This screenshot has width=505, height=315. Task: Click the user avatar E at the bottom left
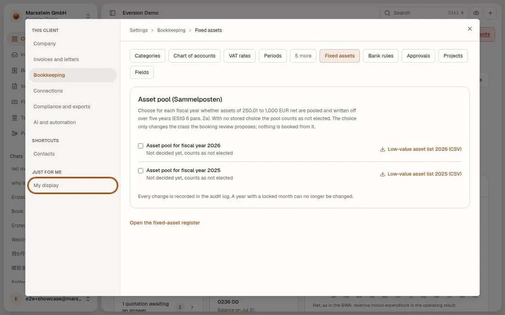[16, 299]
